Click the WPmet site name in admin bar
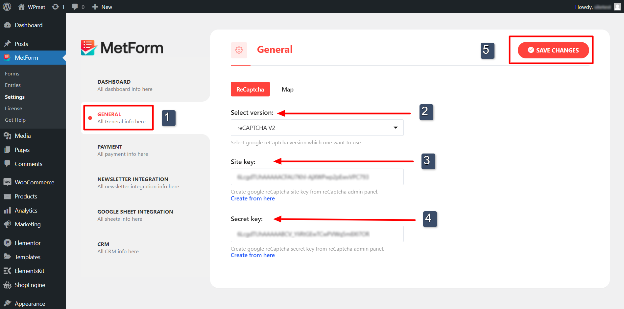624x309 pixels. (x=36, y=7)
